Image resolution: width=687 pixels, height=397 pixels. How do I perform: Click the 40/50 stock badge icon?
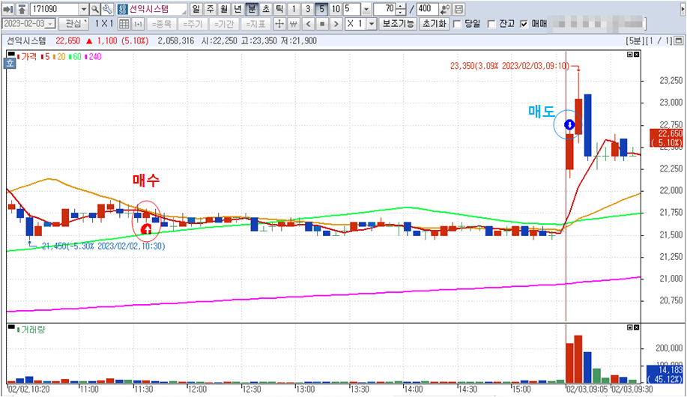click(x=122, y=9)
